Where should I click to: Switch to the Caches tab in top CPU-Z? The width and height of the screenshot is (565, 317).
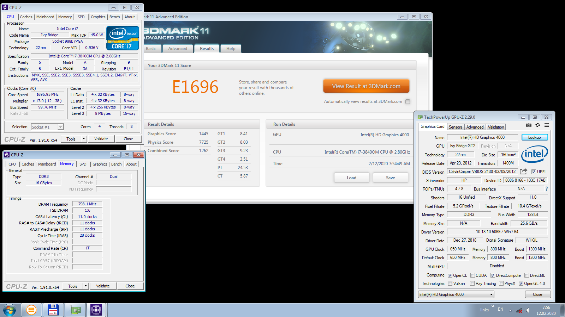click(26, 17)
